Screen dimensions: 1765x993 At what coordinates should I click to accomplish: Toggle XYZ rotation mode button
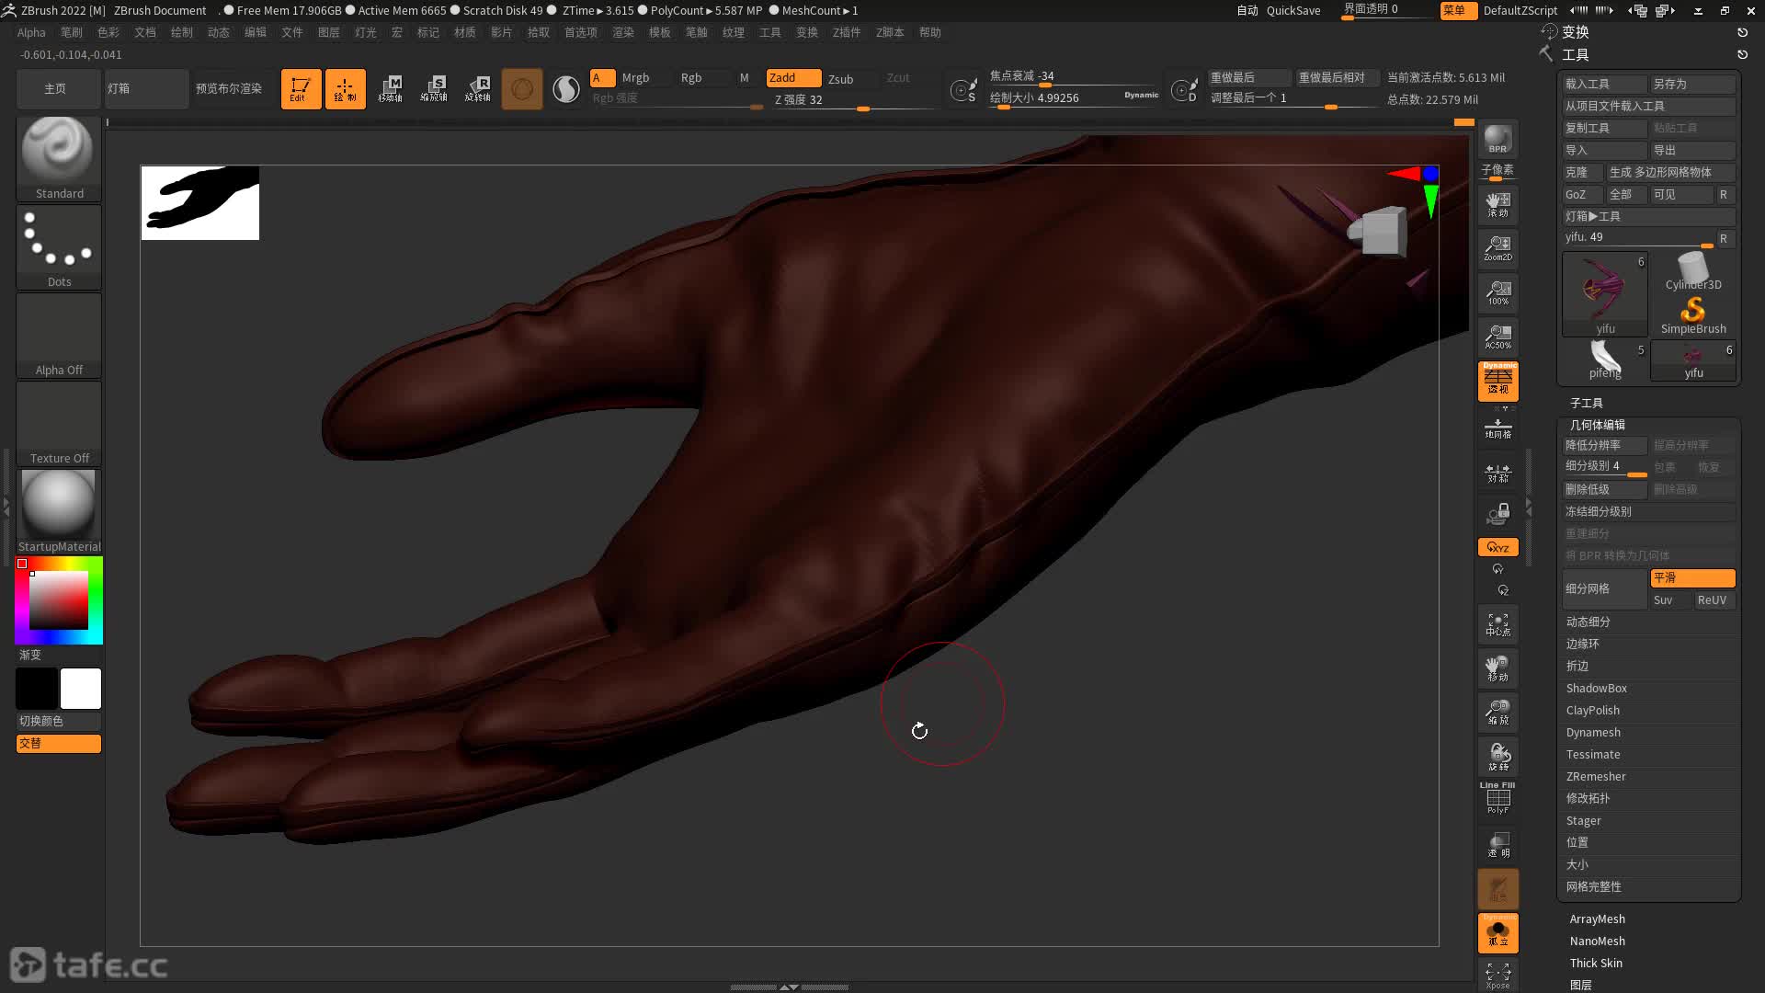[x=1497, y=547]
